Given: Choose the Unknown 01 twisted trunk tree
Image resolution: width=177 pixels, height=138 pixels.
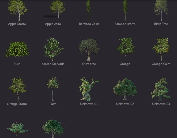Looking at the screenshot, I should (88, 89).
